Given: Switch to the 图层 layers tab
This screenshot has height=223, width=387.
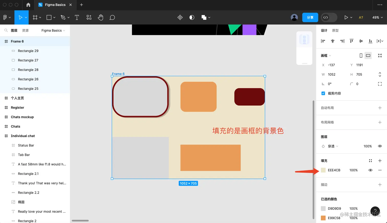Looking at the screenshot, I should (x=14, y=30).
